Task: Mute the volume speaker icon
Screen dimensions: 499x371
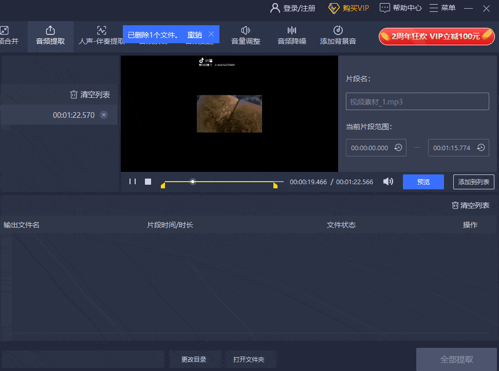Action: pos(388,182)
